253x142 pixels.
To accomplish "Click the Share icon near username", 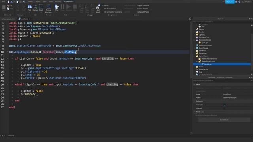I will (x=239, y=2).
